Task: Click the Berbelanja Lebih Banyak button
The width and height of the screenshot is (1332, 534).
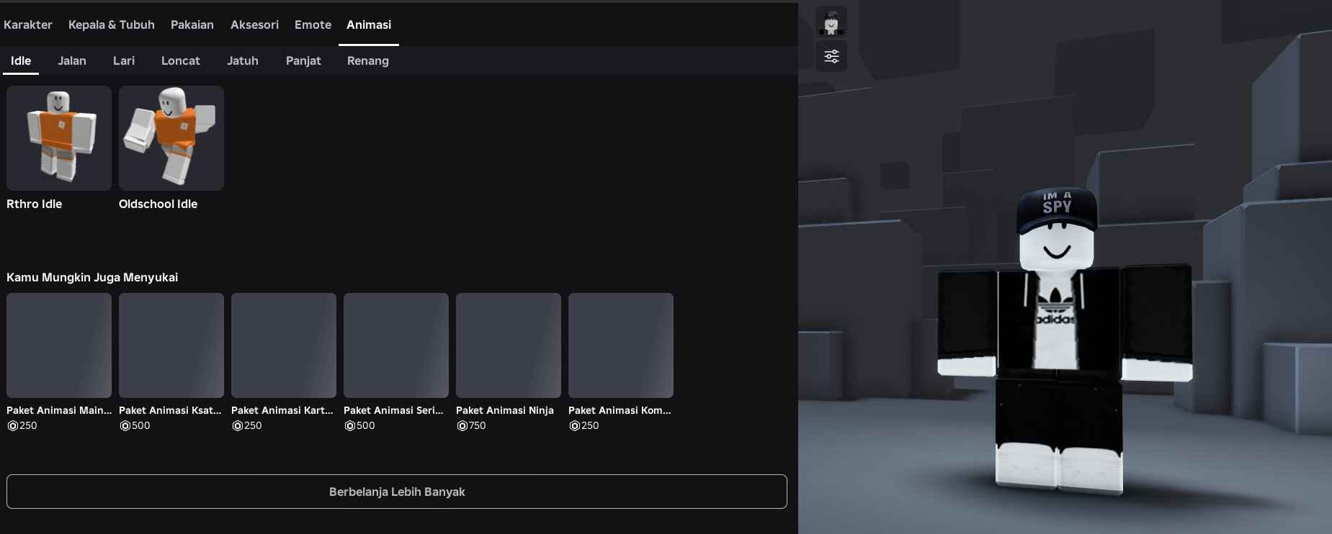Action: click(397, 492)
